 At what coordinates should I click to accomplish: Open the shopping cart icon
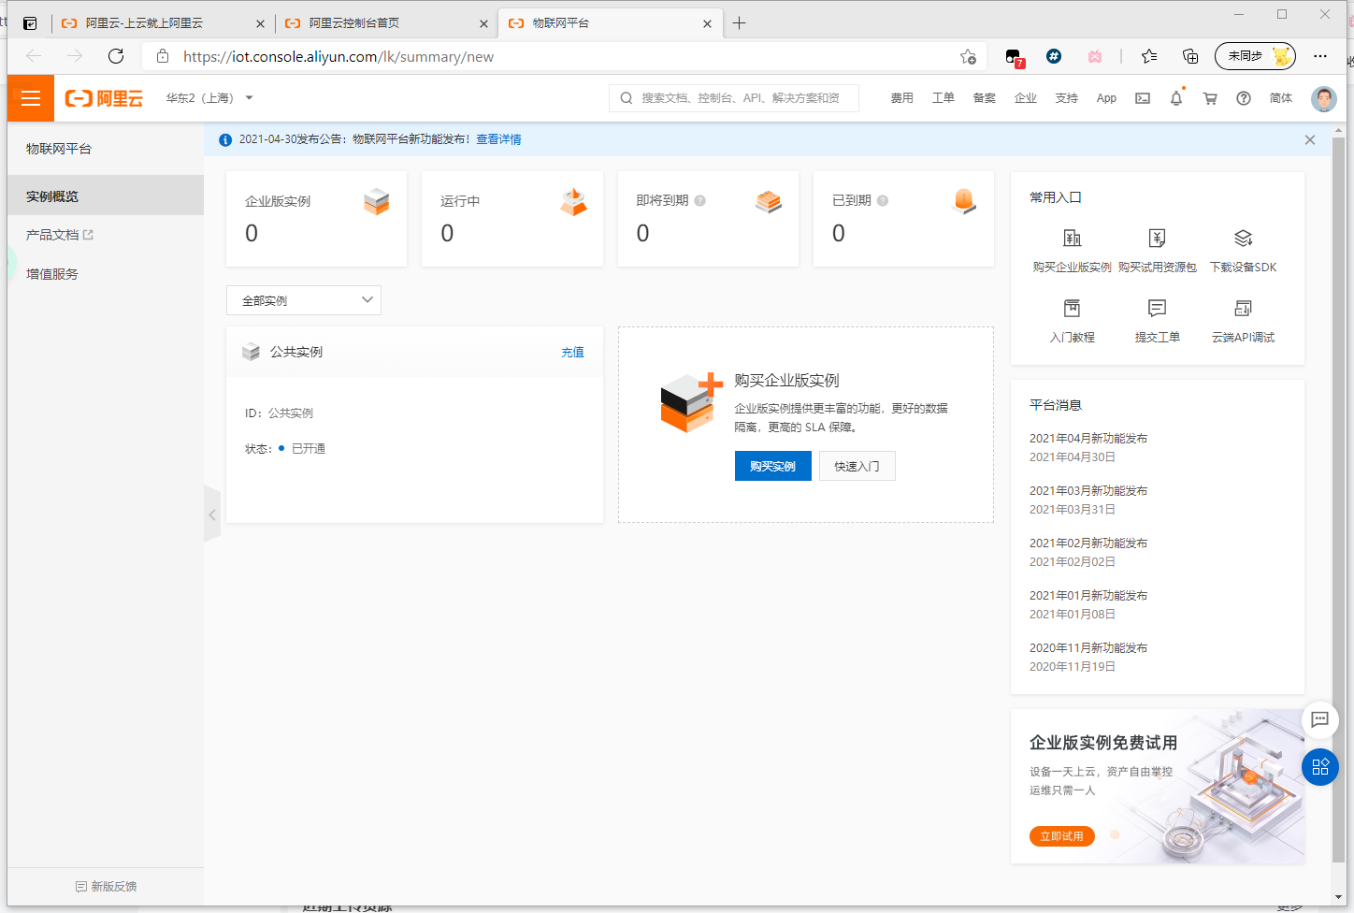(x=1210, y=98)
